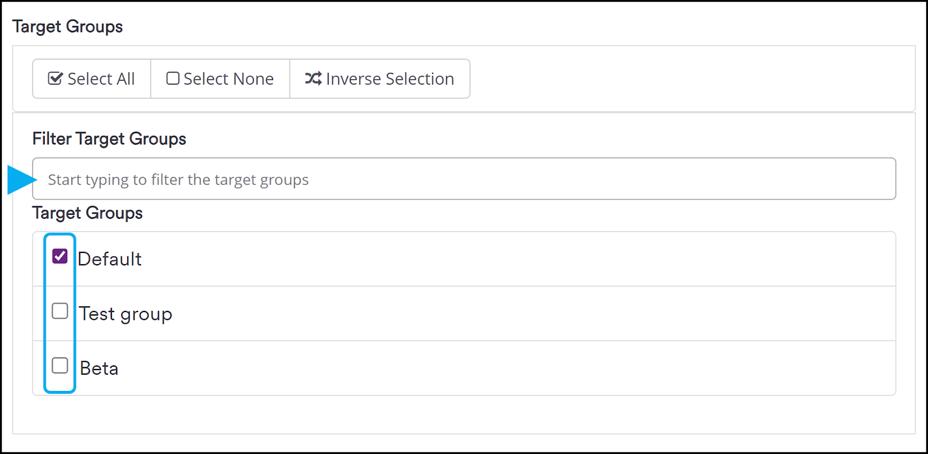Focus the filter target groups text field
Screen dimensions: 928x454
click(x=464, y=179)
